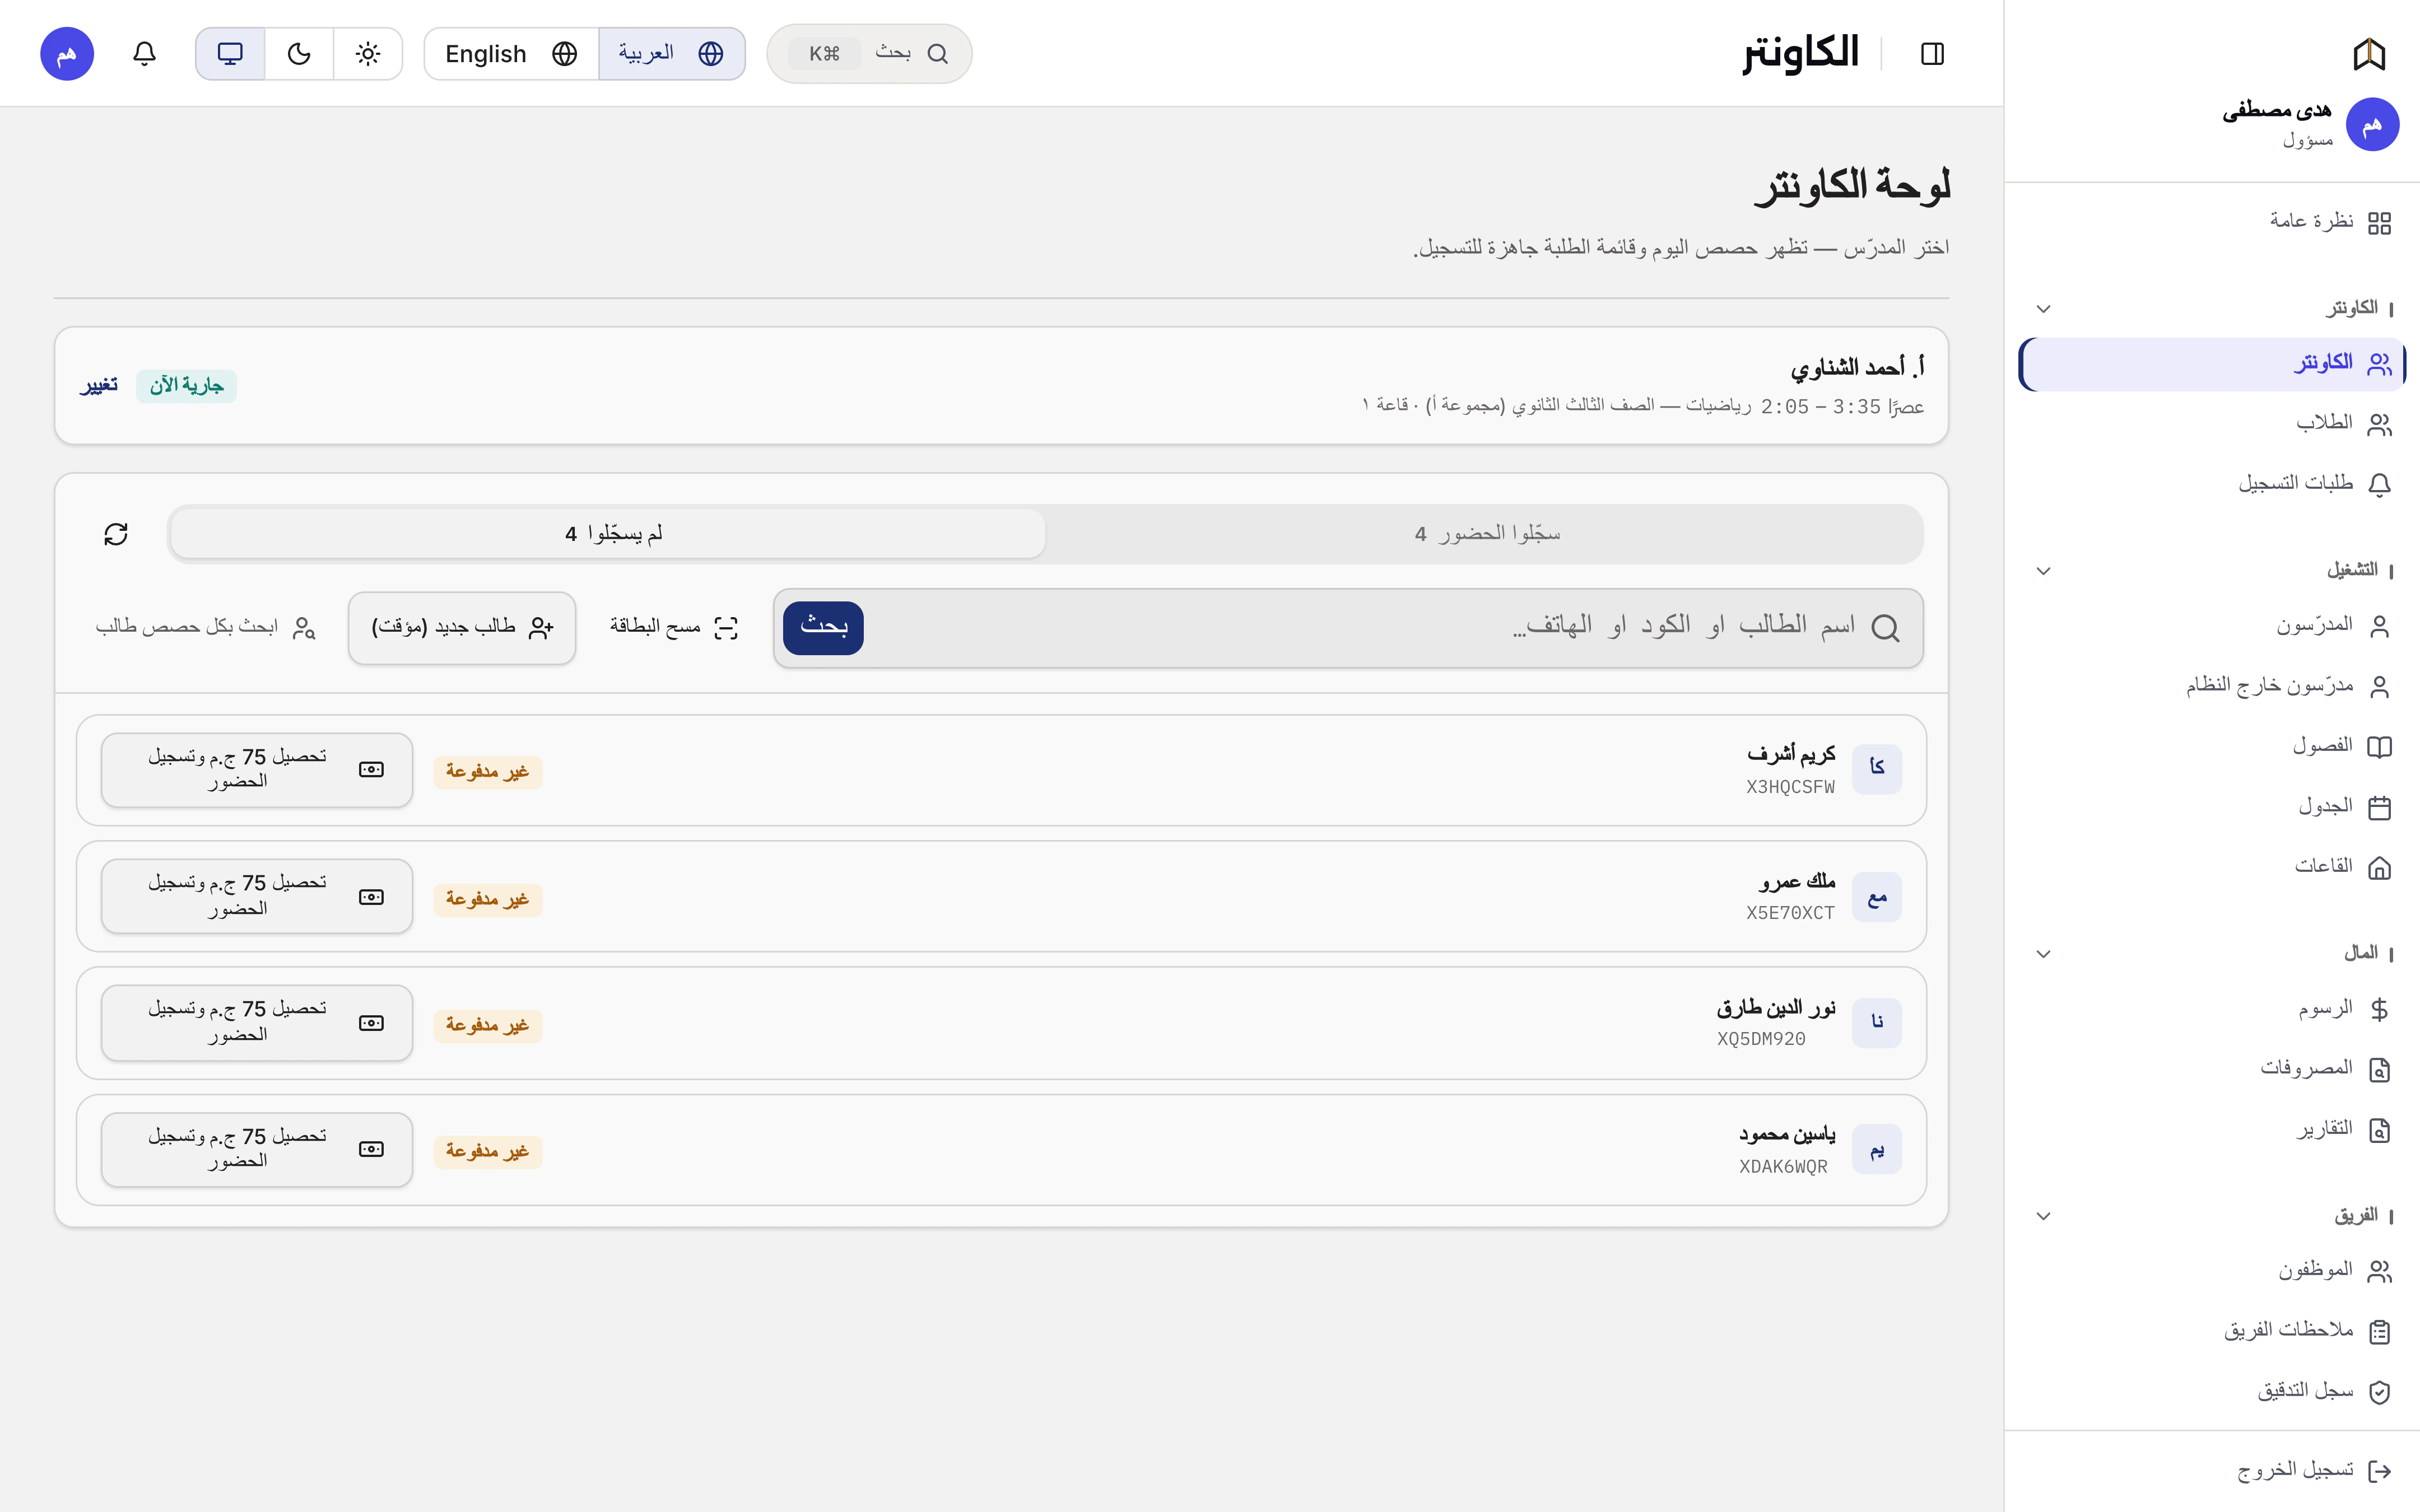This screenshot has width=2420, height=1512.
Task: Open الموظفون staff in sidebar
Action: click(2212, 1271)
